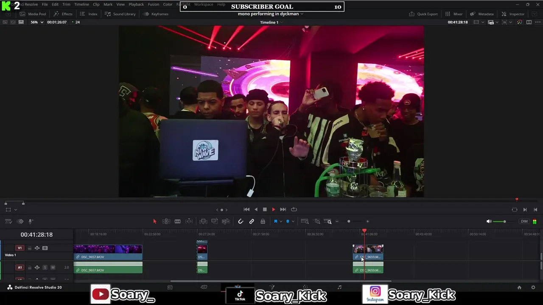
Task: Go to the Fairlight page music icon
Action: [339, 287]
